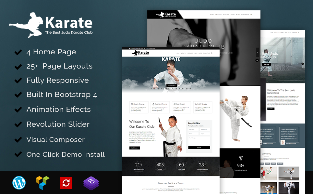Click the 'Meet our Dedicate Team' heading

(x=171, y=183)
